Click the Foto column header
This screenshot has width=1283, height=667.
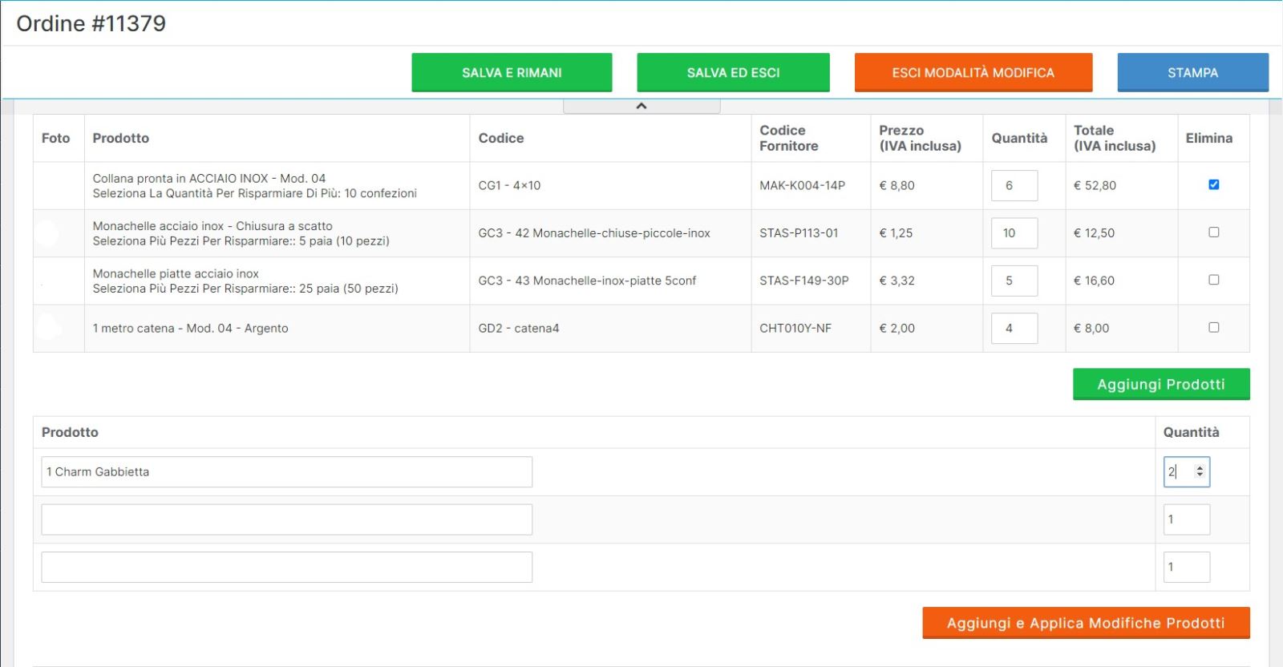(x=55, y=138)
